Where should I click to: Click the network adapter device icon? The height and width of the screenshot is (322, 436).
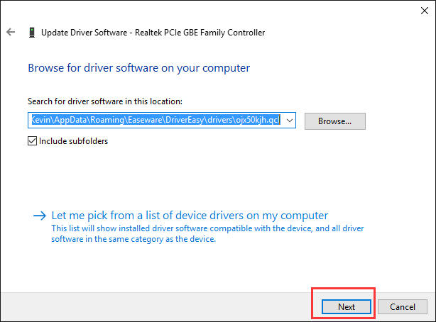click(32, 32)
